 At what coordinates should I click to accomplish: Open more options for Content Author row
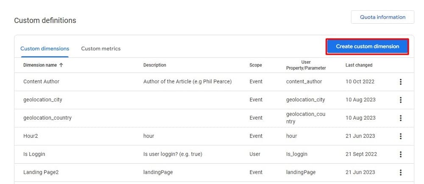pos(400,82)
